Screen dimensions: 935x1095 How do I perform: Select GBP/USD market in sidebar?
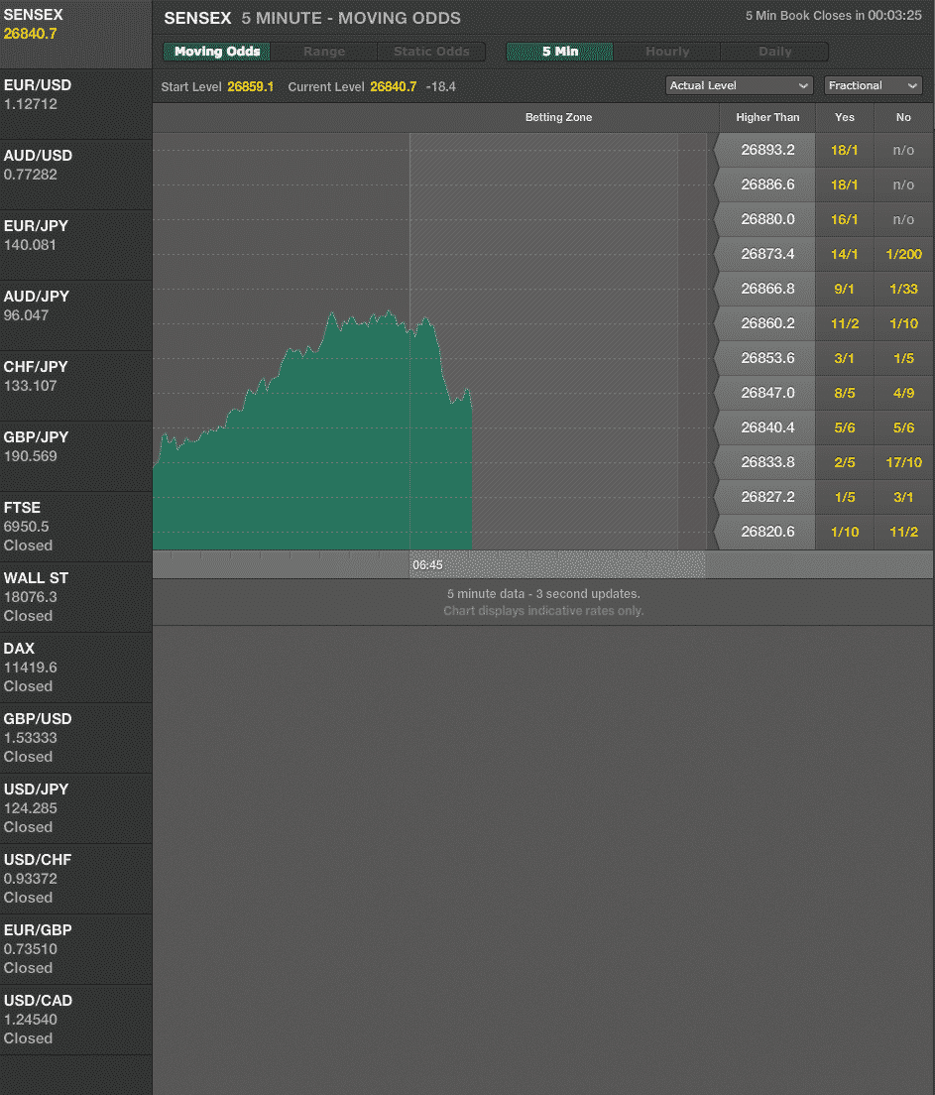pyautogui.click(x=76, y=738)
